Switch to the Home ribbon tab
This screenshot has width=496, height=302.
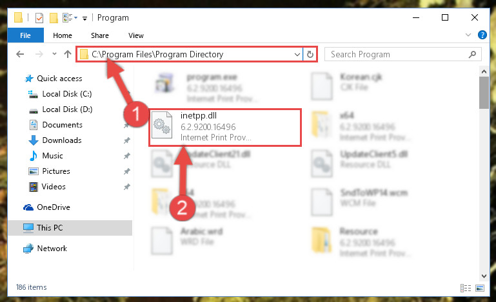point(63,35)
